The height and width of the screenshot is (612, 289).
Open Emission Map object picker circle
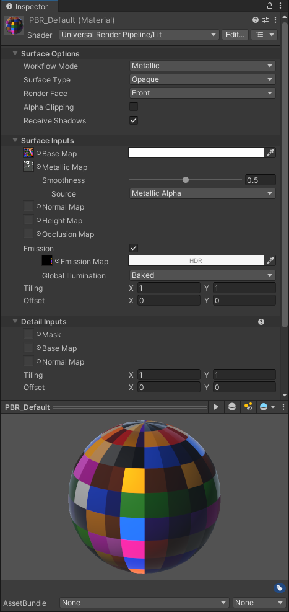point(58,260)
